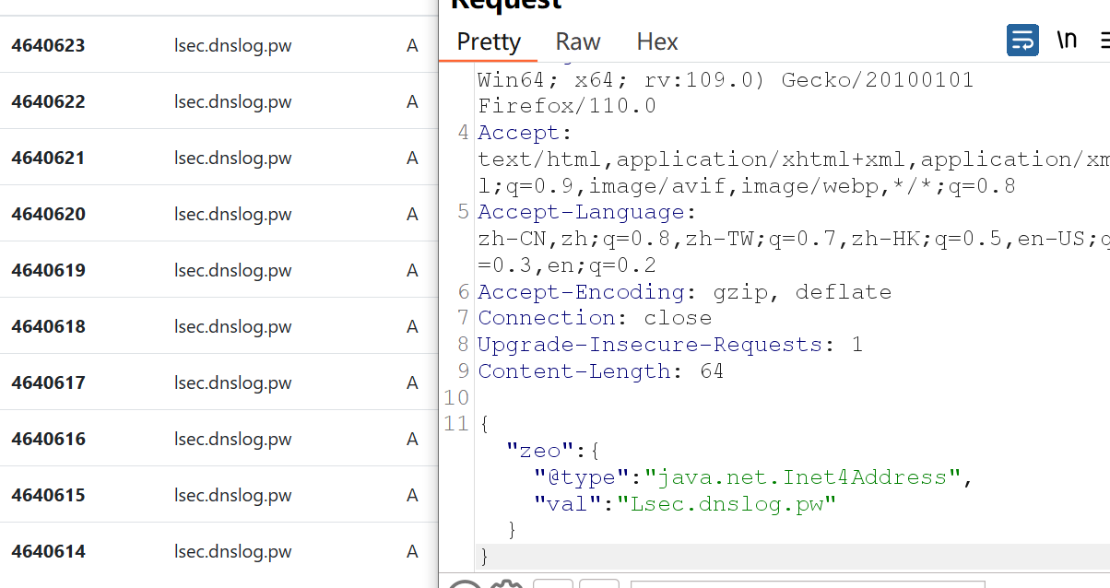Toggle the word wrap icon in Request panel

click(1022, 41)
